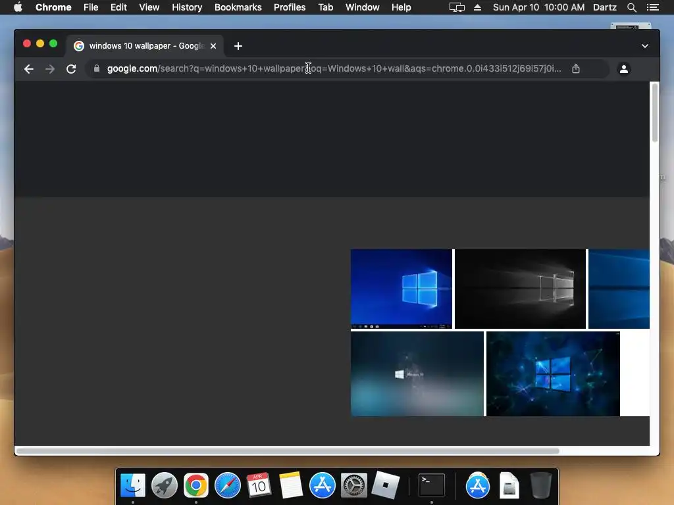Select the windows 10 wallpaper tab

144,46
